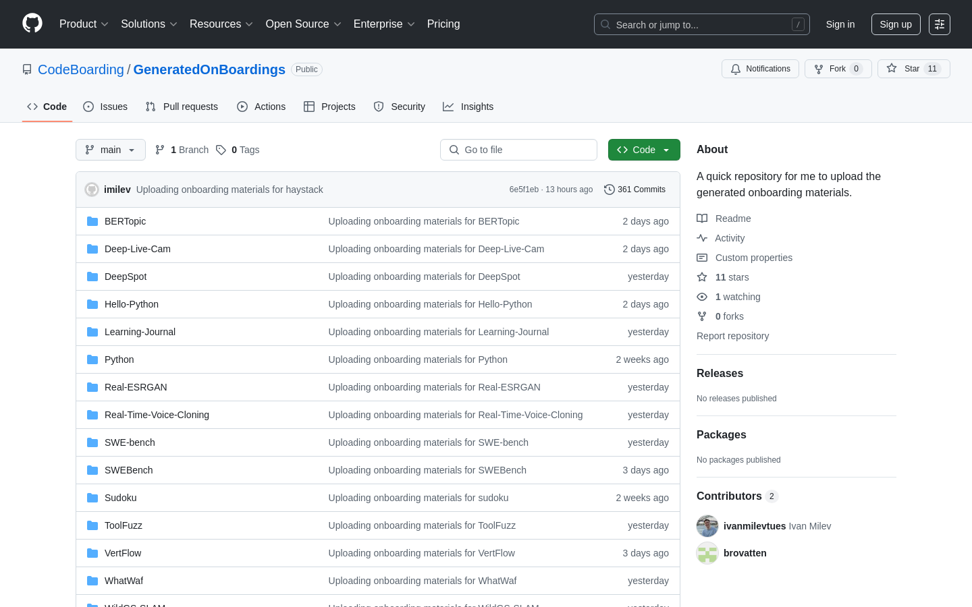
Task: Click the Tags tag icon
Action: click(x=221, y=150)
